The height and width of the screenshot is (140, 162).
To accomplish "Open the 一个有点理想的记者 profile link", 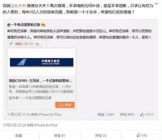I will point(24,25).
